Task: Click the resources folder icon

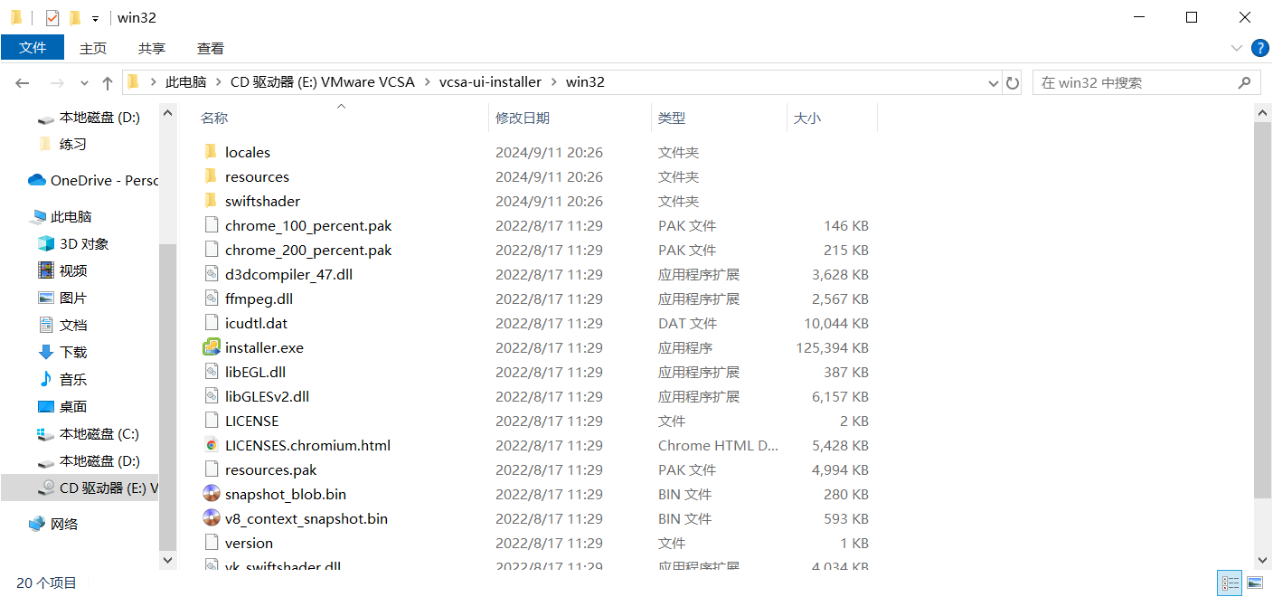Action: (x=211, y=176)
